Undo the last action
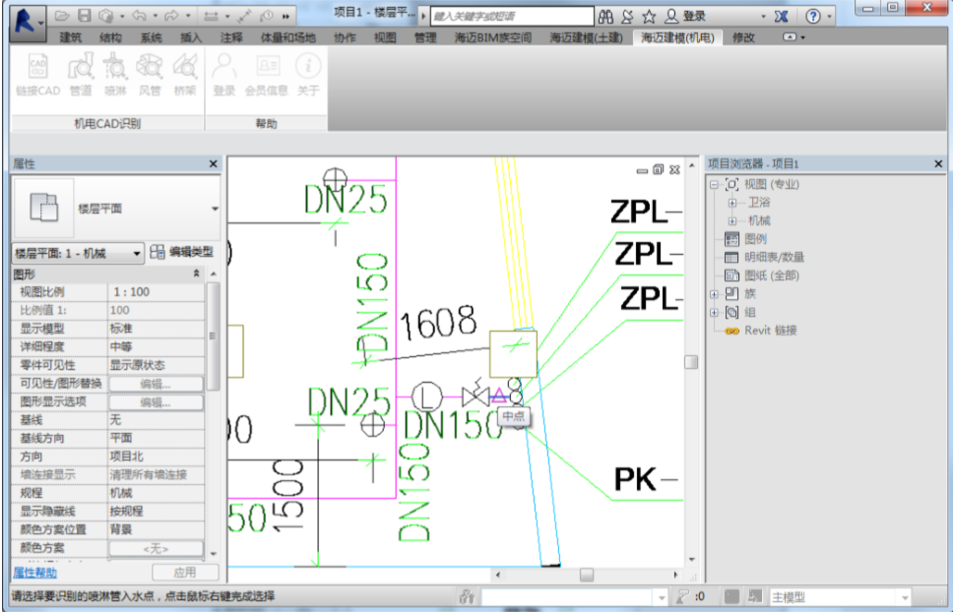The width and height of the screenshot is (953, 612). [x=138, y=16]
